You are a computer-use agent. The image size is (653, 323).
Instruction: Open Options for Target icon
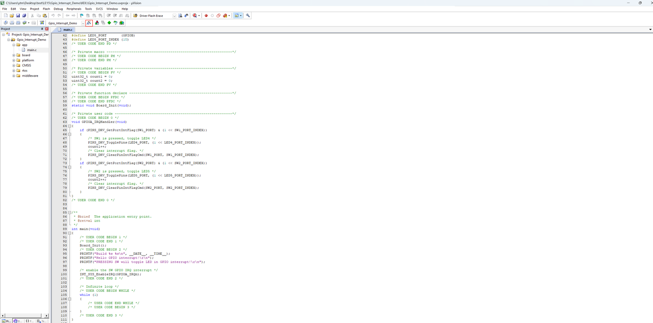[89, 23]
